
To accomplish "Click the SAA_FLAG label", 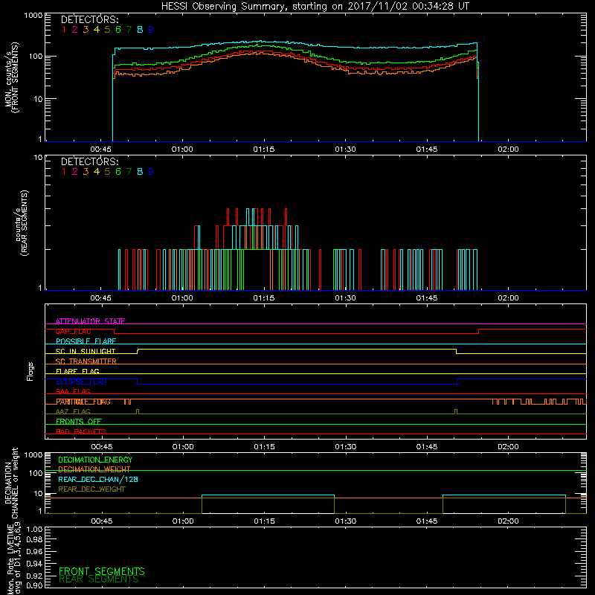I will 73,392.
